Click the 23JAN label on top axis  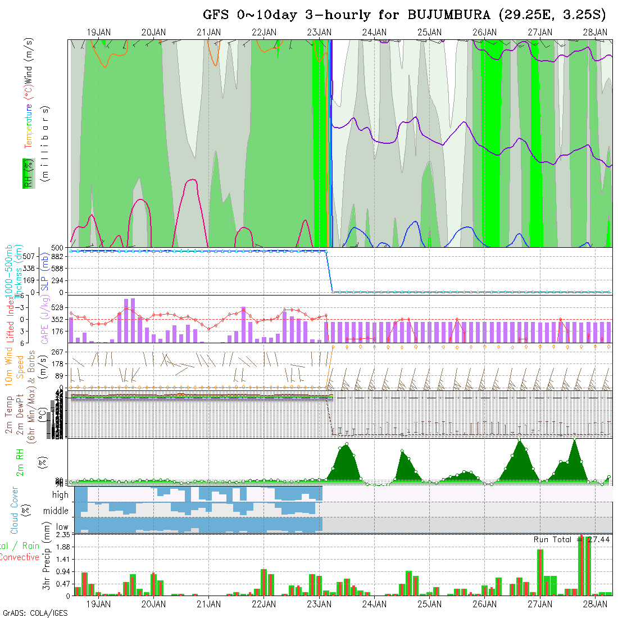pos(319,33)
